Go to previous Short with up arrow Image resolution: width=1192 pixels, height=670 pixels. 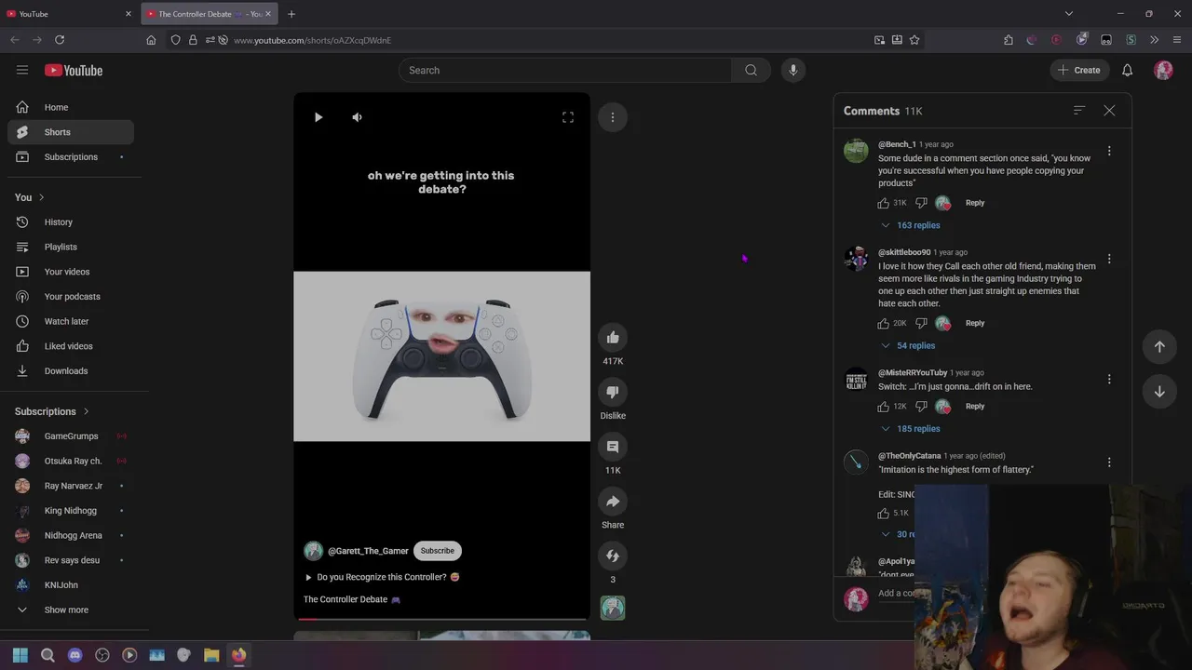click(1159, 347)
